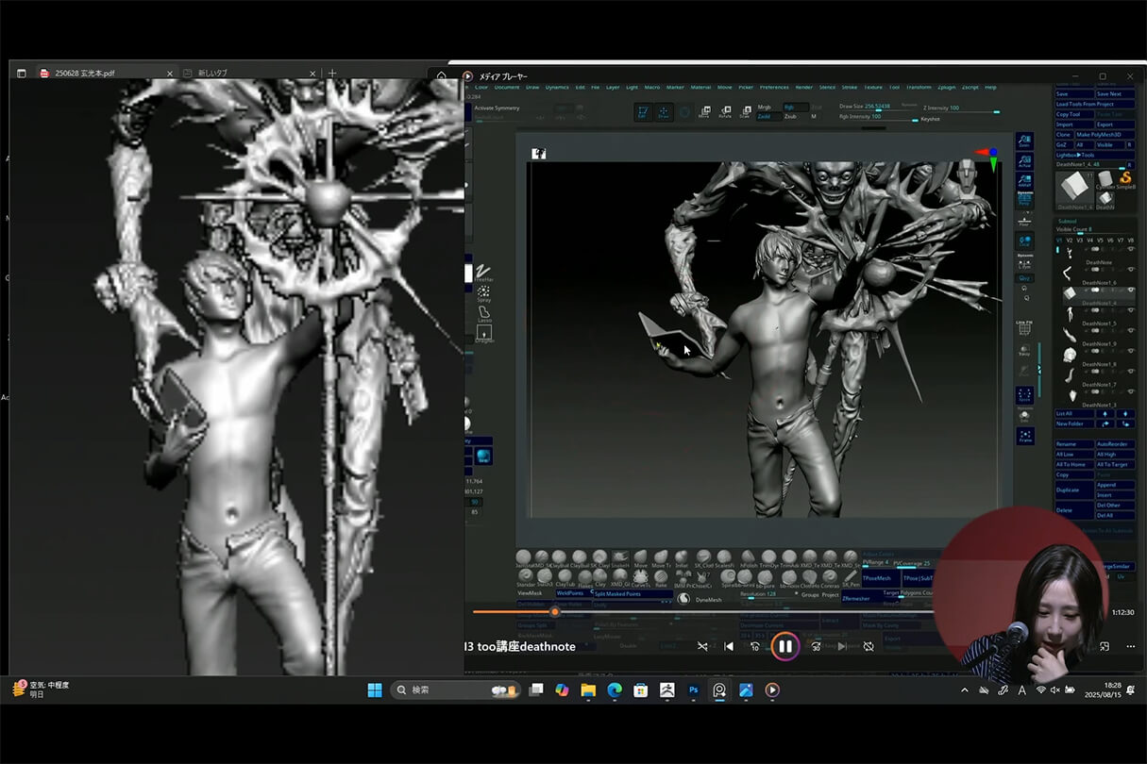The width and height of the screenshot is (1147, 764).
Task: Pause the video with the center button
Action: point(784,646)
